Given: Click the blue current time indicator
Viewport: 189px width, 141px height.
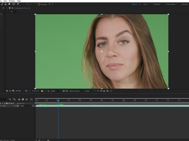Looking at the screenshot, I should click(x=58, y=100).
